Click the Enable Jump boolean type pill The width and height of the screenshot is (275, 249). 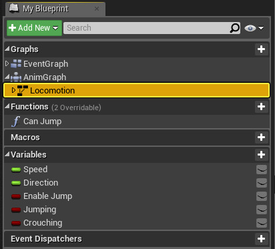[x=16, y=196]
